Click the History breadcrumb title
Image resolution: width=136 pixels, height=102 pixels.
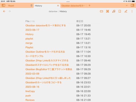pos(63,11)
